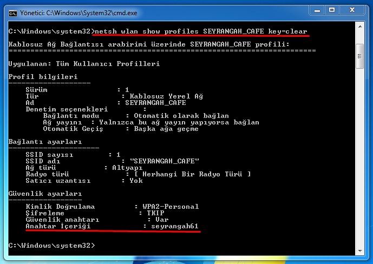Click the Bağlantı ayarları section header
The width and height of the screenshot is (373, 264).
click(x=45, y=142)
